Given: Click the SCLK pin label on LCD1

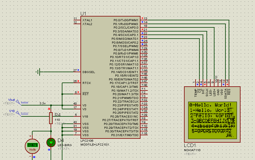Looking at the screenshot, I should (x=207, y=93).
